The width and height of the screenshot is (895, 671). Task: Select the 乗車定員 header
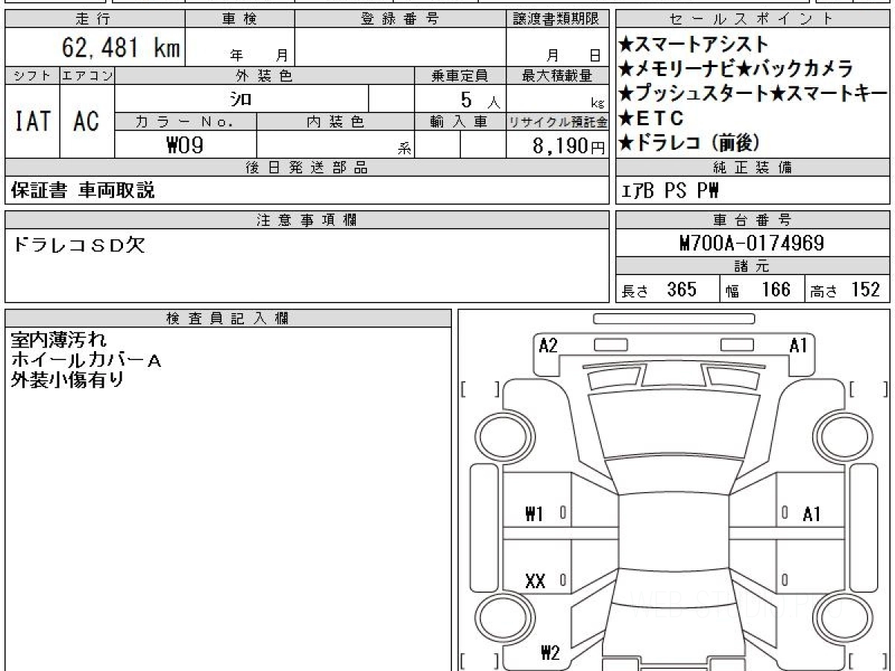(459, 75)
